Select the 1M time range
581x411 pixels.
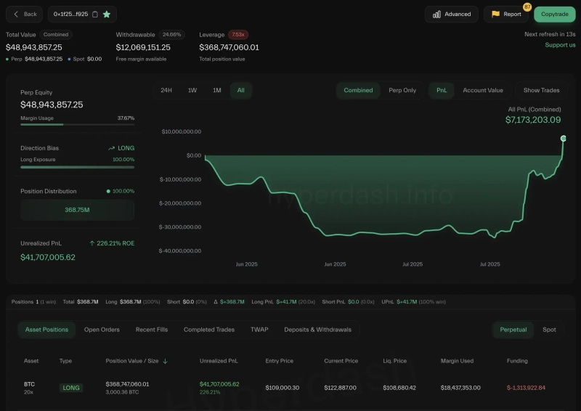[216, 90]
